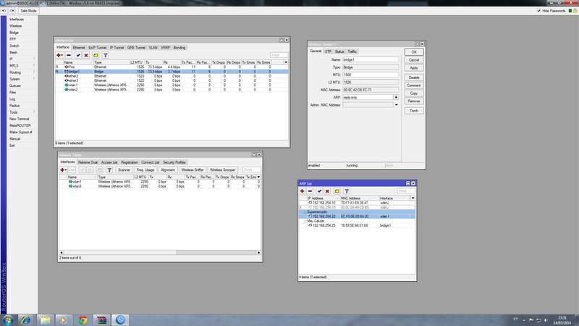Disable the selected ARP entry with the red X
The image size is (579, 326).
point(327,191)
